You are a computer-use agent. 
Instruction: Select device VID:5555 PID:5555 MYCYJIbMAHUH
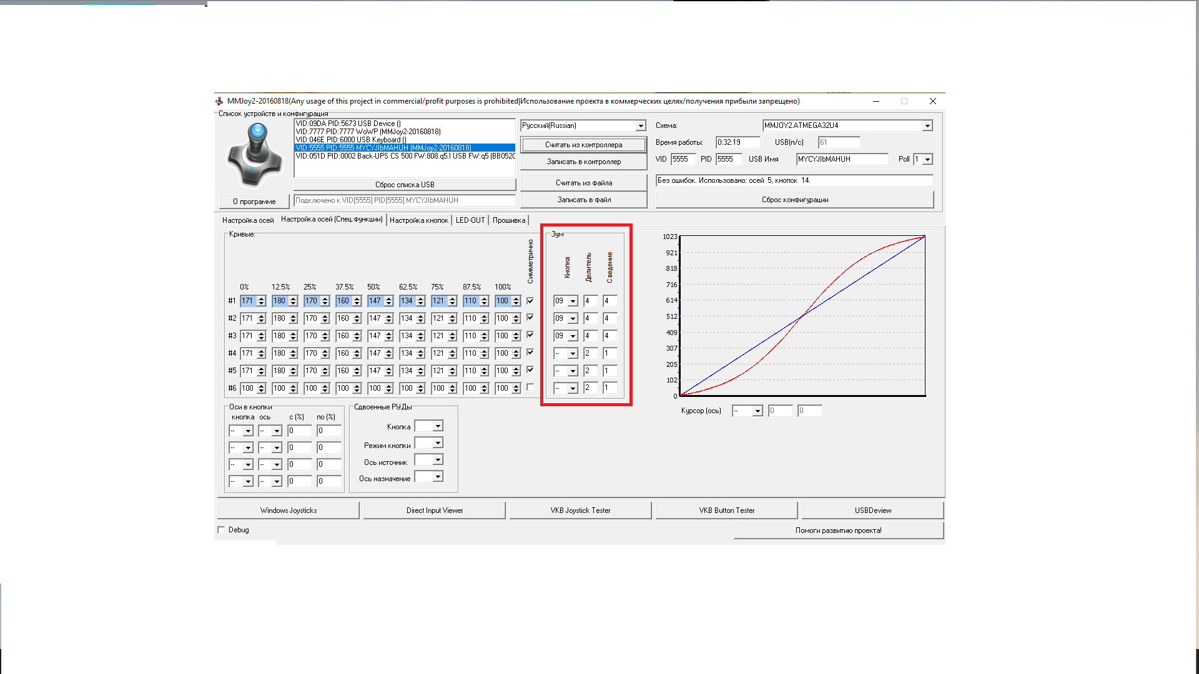pos(405,148)
